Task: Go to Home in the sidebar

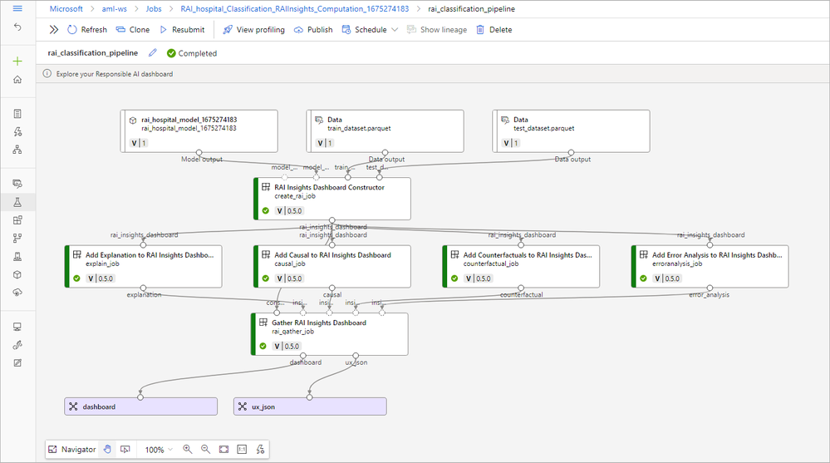Action: (17, 80)
